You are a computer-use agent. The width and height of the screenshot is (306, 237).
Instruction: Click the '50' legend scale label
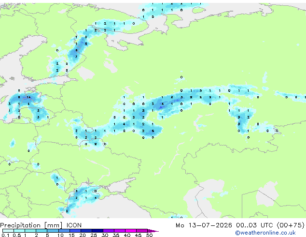click(x=149, y=235)
